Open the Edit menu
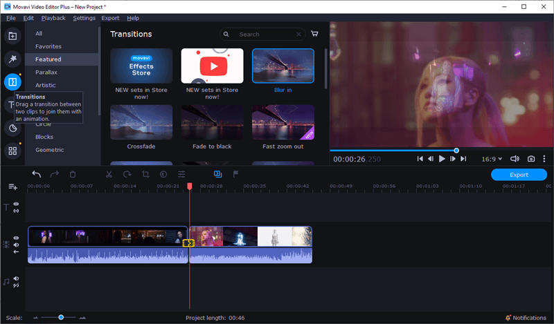This screenshot has width=554, height=324. (28, 18)
